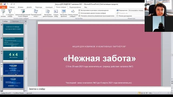Click the presenter's webcam video tile
This screenshot has width=173, height=97.
159,8
